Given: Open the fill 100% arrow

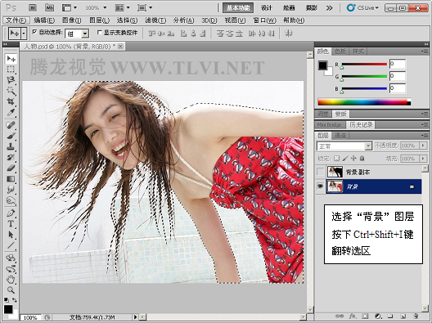Looking at the screenshot, I should [x=423, y=159].
